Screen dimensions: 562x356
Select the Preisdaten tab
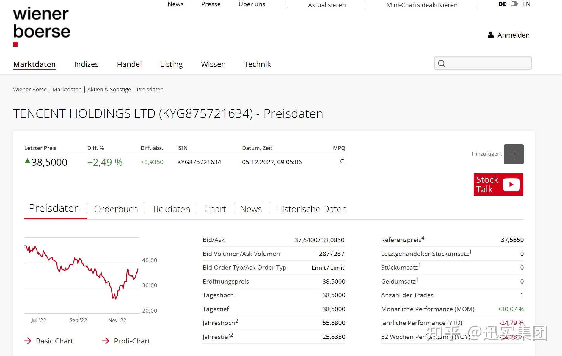[x=54, y=208]
